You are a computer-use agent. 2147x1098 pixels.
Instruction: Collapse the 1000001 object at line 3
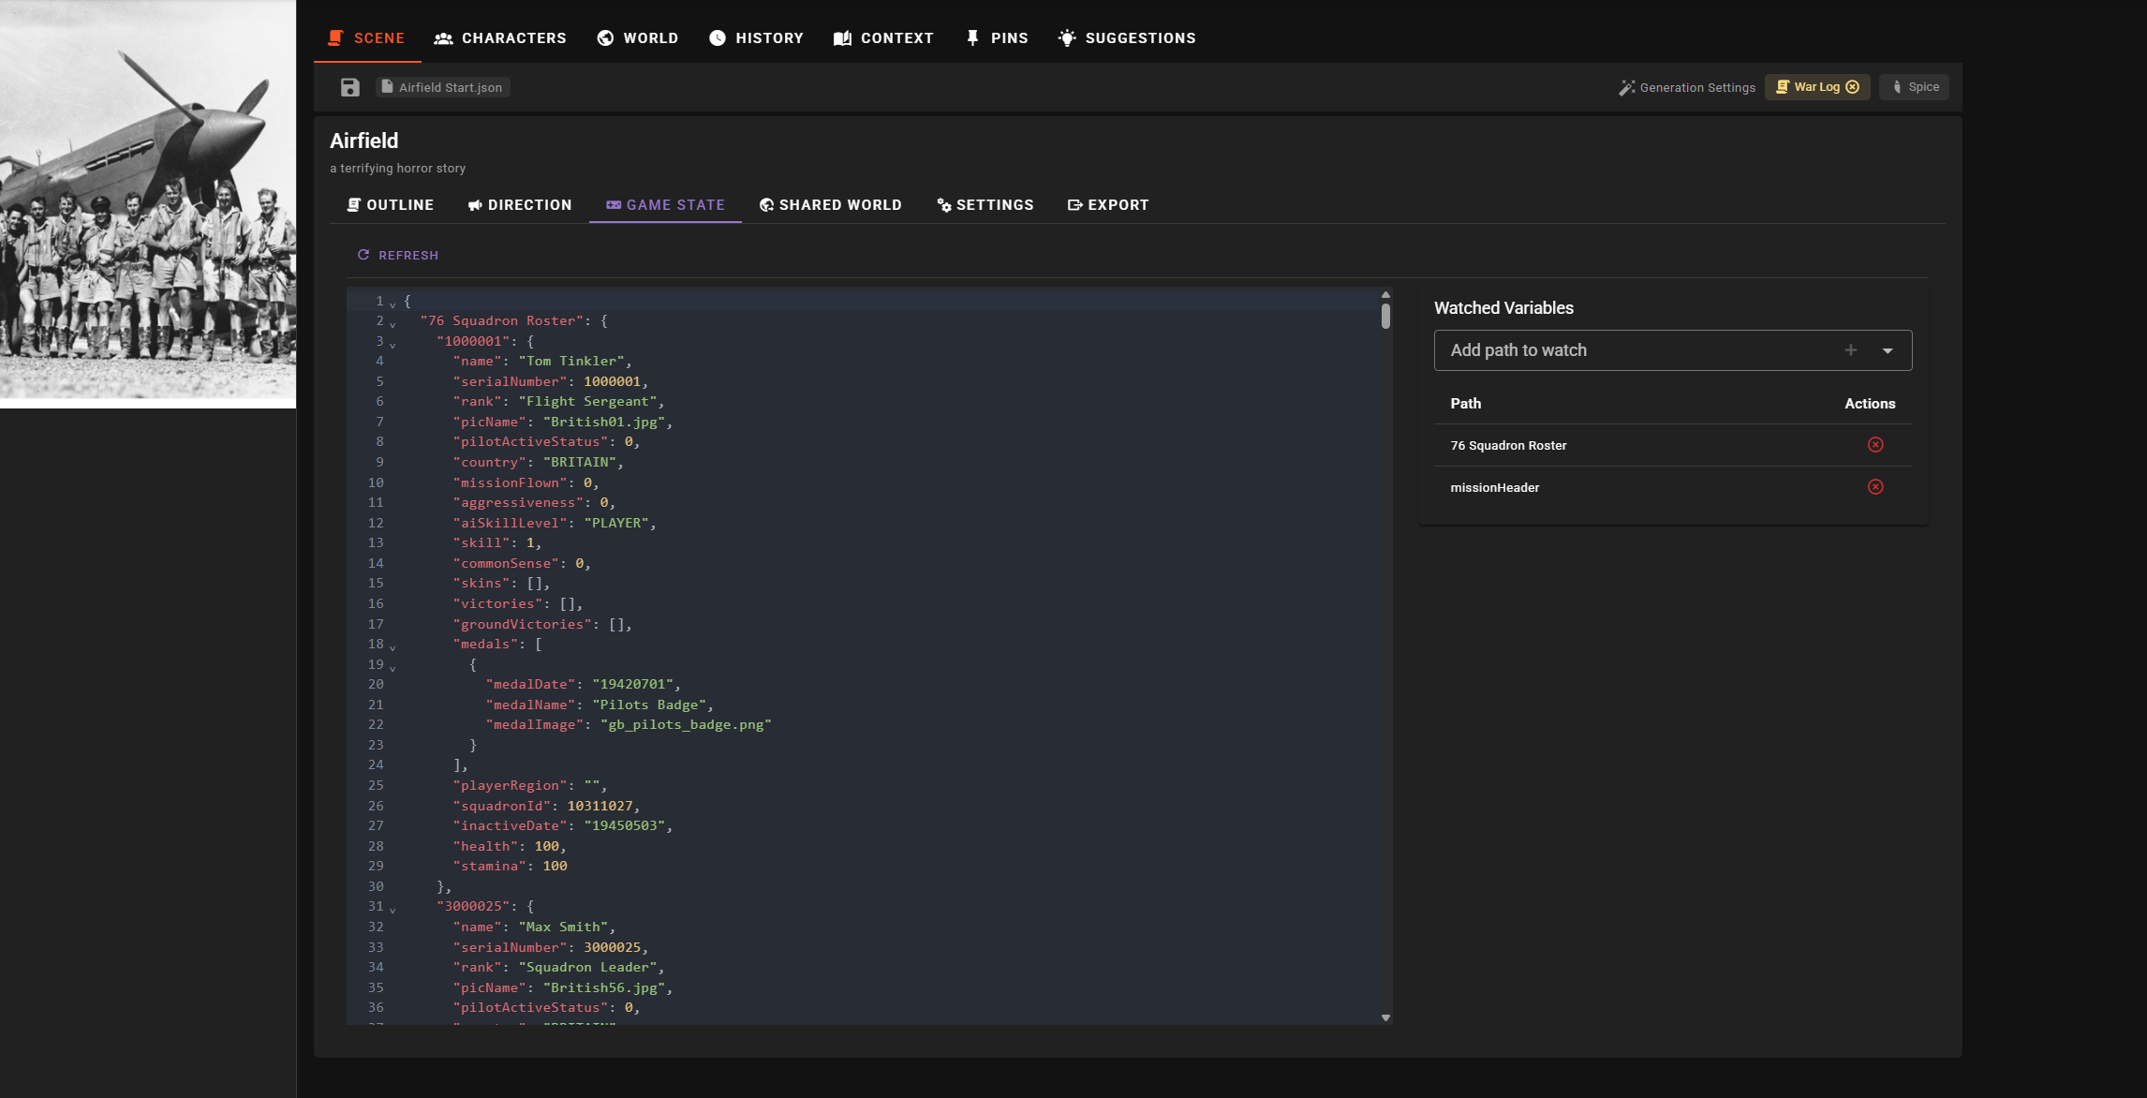coord(392,344)
